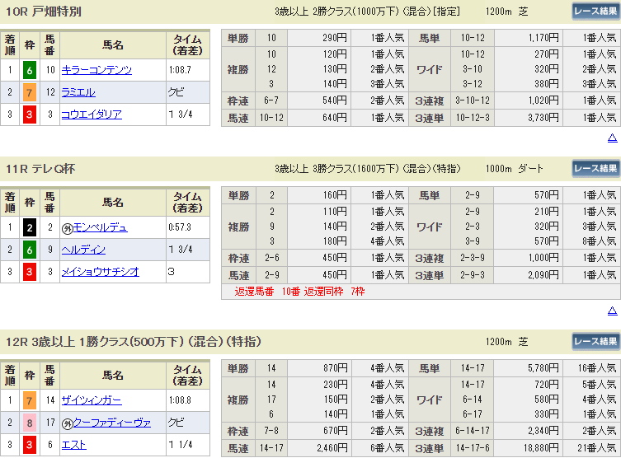Click the page-top triangle under the 10R table
This screenshot has height=458, width=621.
[x=612, y=138]
